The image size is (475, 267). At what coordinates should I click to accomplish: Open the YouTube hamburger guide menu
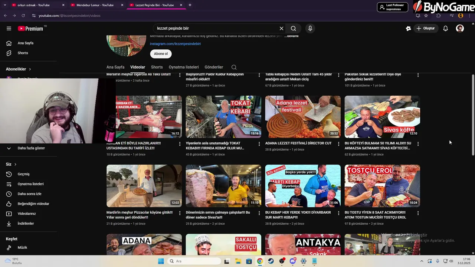(x=9, y=29)
